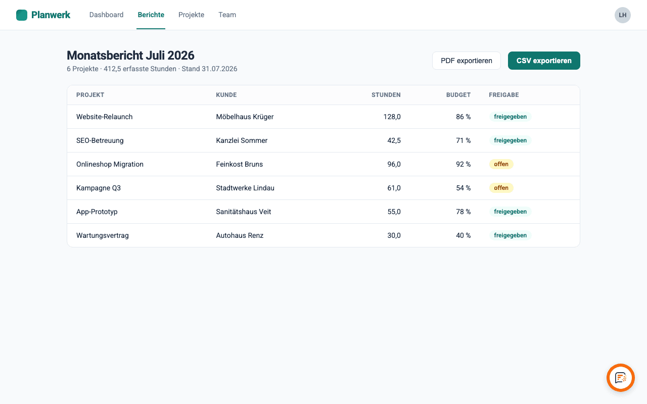The height and width of the screenshot is (404, 647).
Task: Click customer Autohaus Renz
Action: pos(240,235)
